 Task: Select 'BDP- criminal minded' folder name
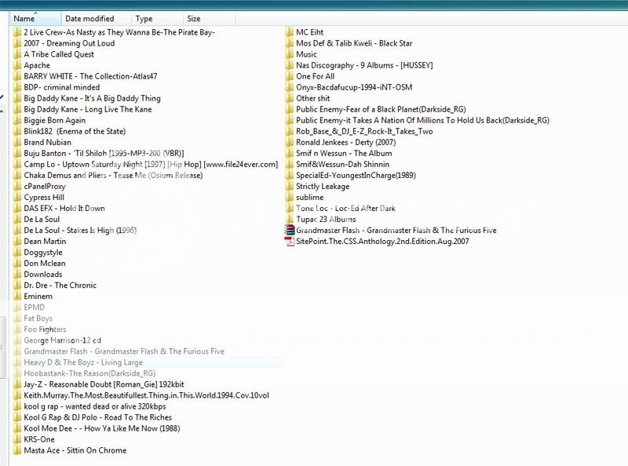pos(62,87)
